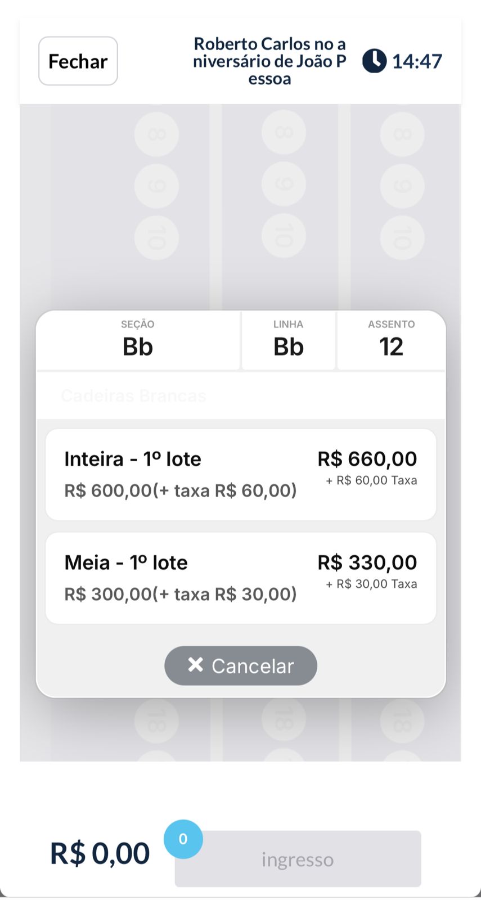Click the R$ 0,00 total amount

click(100, 853)
